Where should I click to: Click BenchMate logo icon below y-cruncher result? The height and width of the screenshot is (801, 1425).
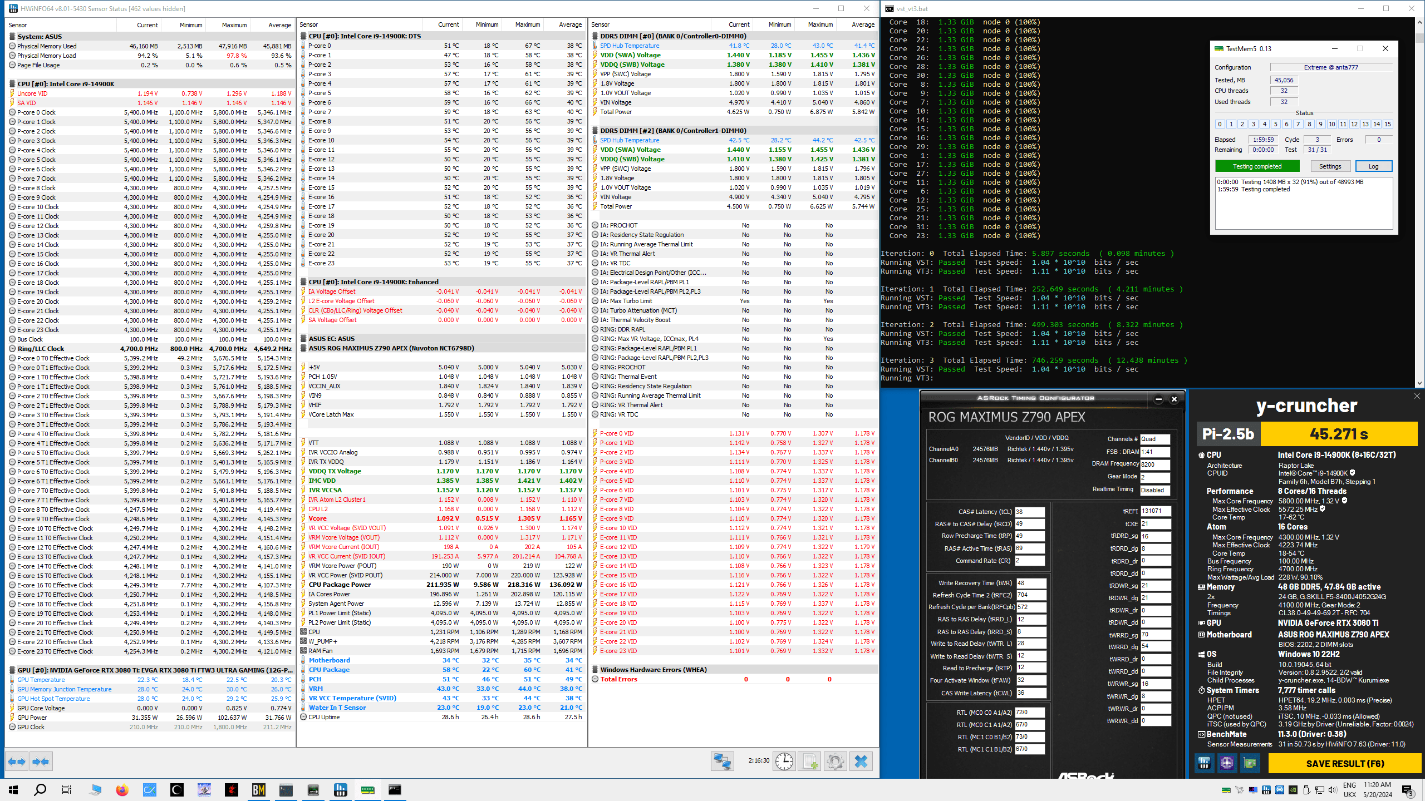tap(1204, 763)
